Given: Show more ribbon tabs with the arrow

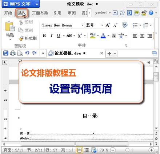Looking at the screenshot, I should (x=89, y=13).
